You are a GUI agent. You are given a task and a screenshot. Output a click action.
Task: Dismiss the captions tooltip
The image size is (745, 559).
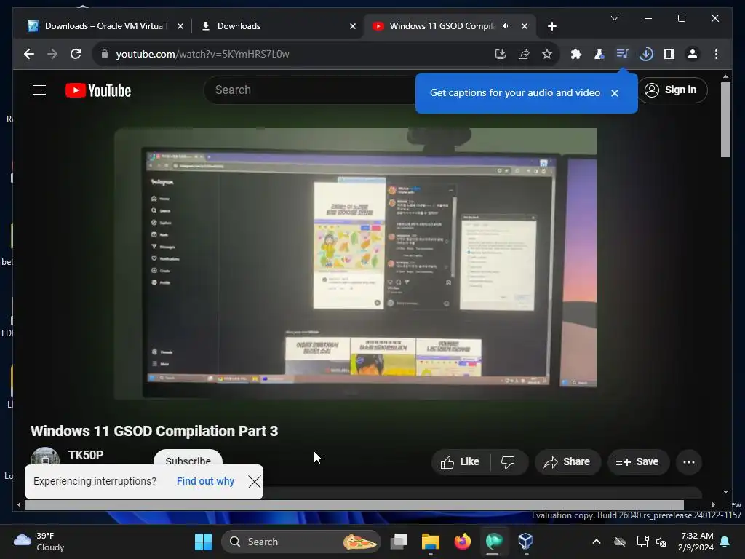614,93
